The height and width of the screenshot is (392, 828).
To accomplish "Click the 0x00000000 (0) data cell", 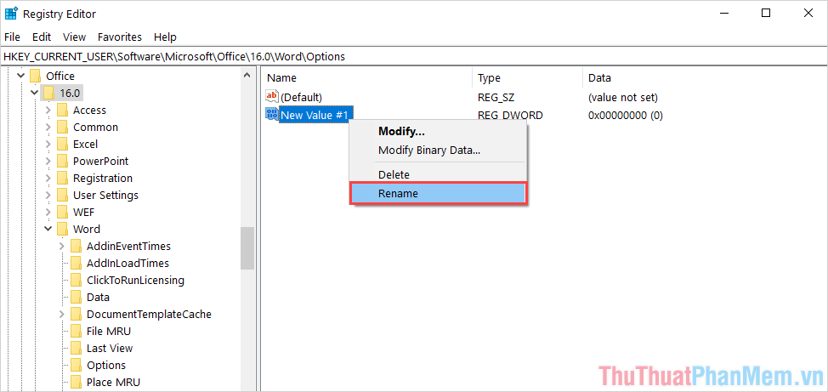I will coord(625,115).
